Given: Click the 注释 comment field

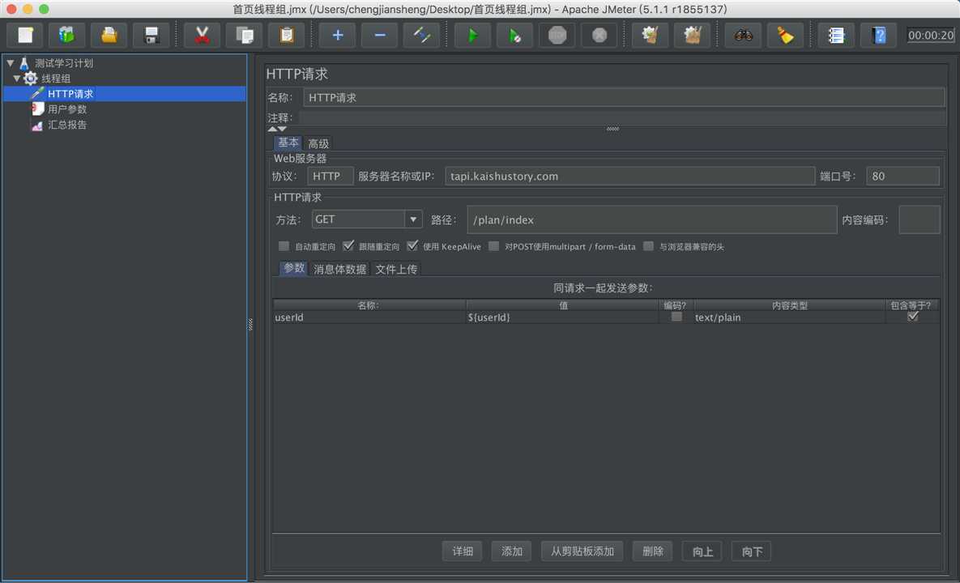Looking at the screenshot, I should tap(621, 117).
